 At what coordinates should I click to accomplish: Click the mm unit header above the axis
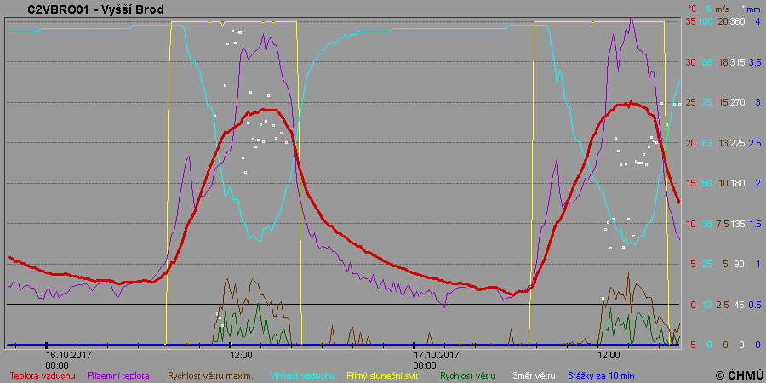[752, 9]
